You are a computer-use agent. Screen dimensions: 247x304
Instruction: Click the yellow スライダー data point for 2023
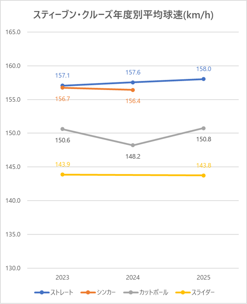[63, 175]
